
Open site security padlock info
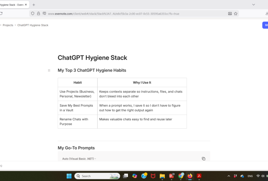(x=39, y=13)
